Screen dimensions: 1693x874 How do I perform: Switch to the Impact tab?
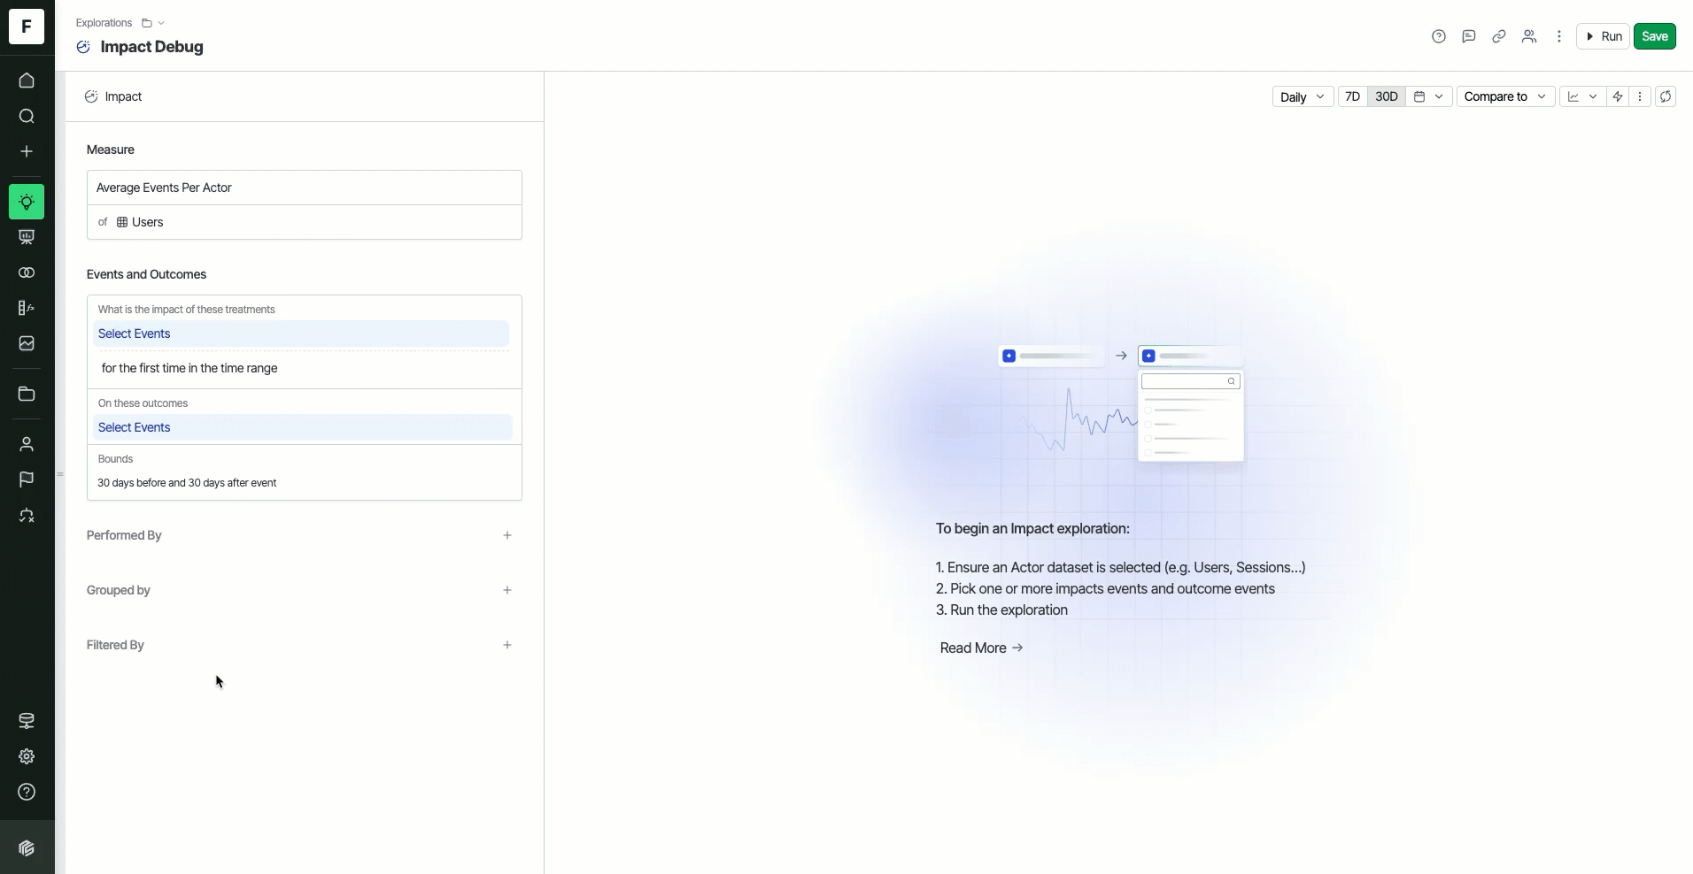point(123,96)
